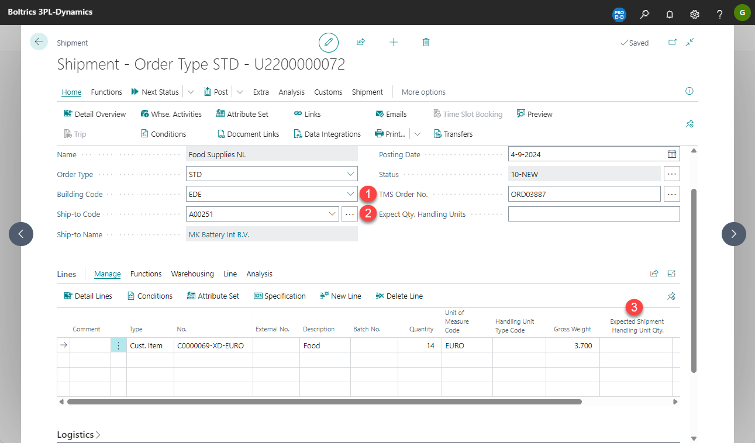Open Emails action
The width and height of the screenshot is (755, 443).
point(391,114)
